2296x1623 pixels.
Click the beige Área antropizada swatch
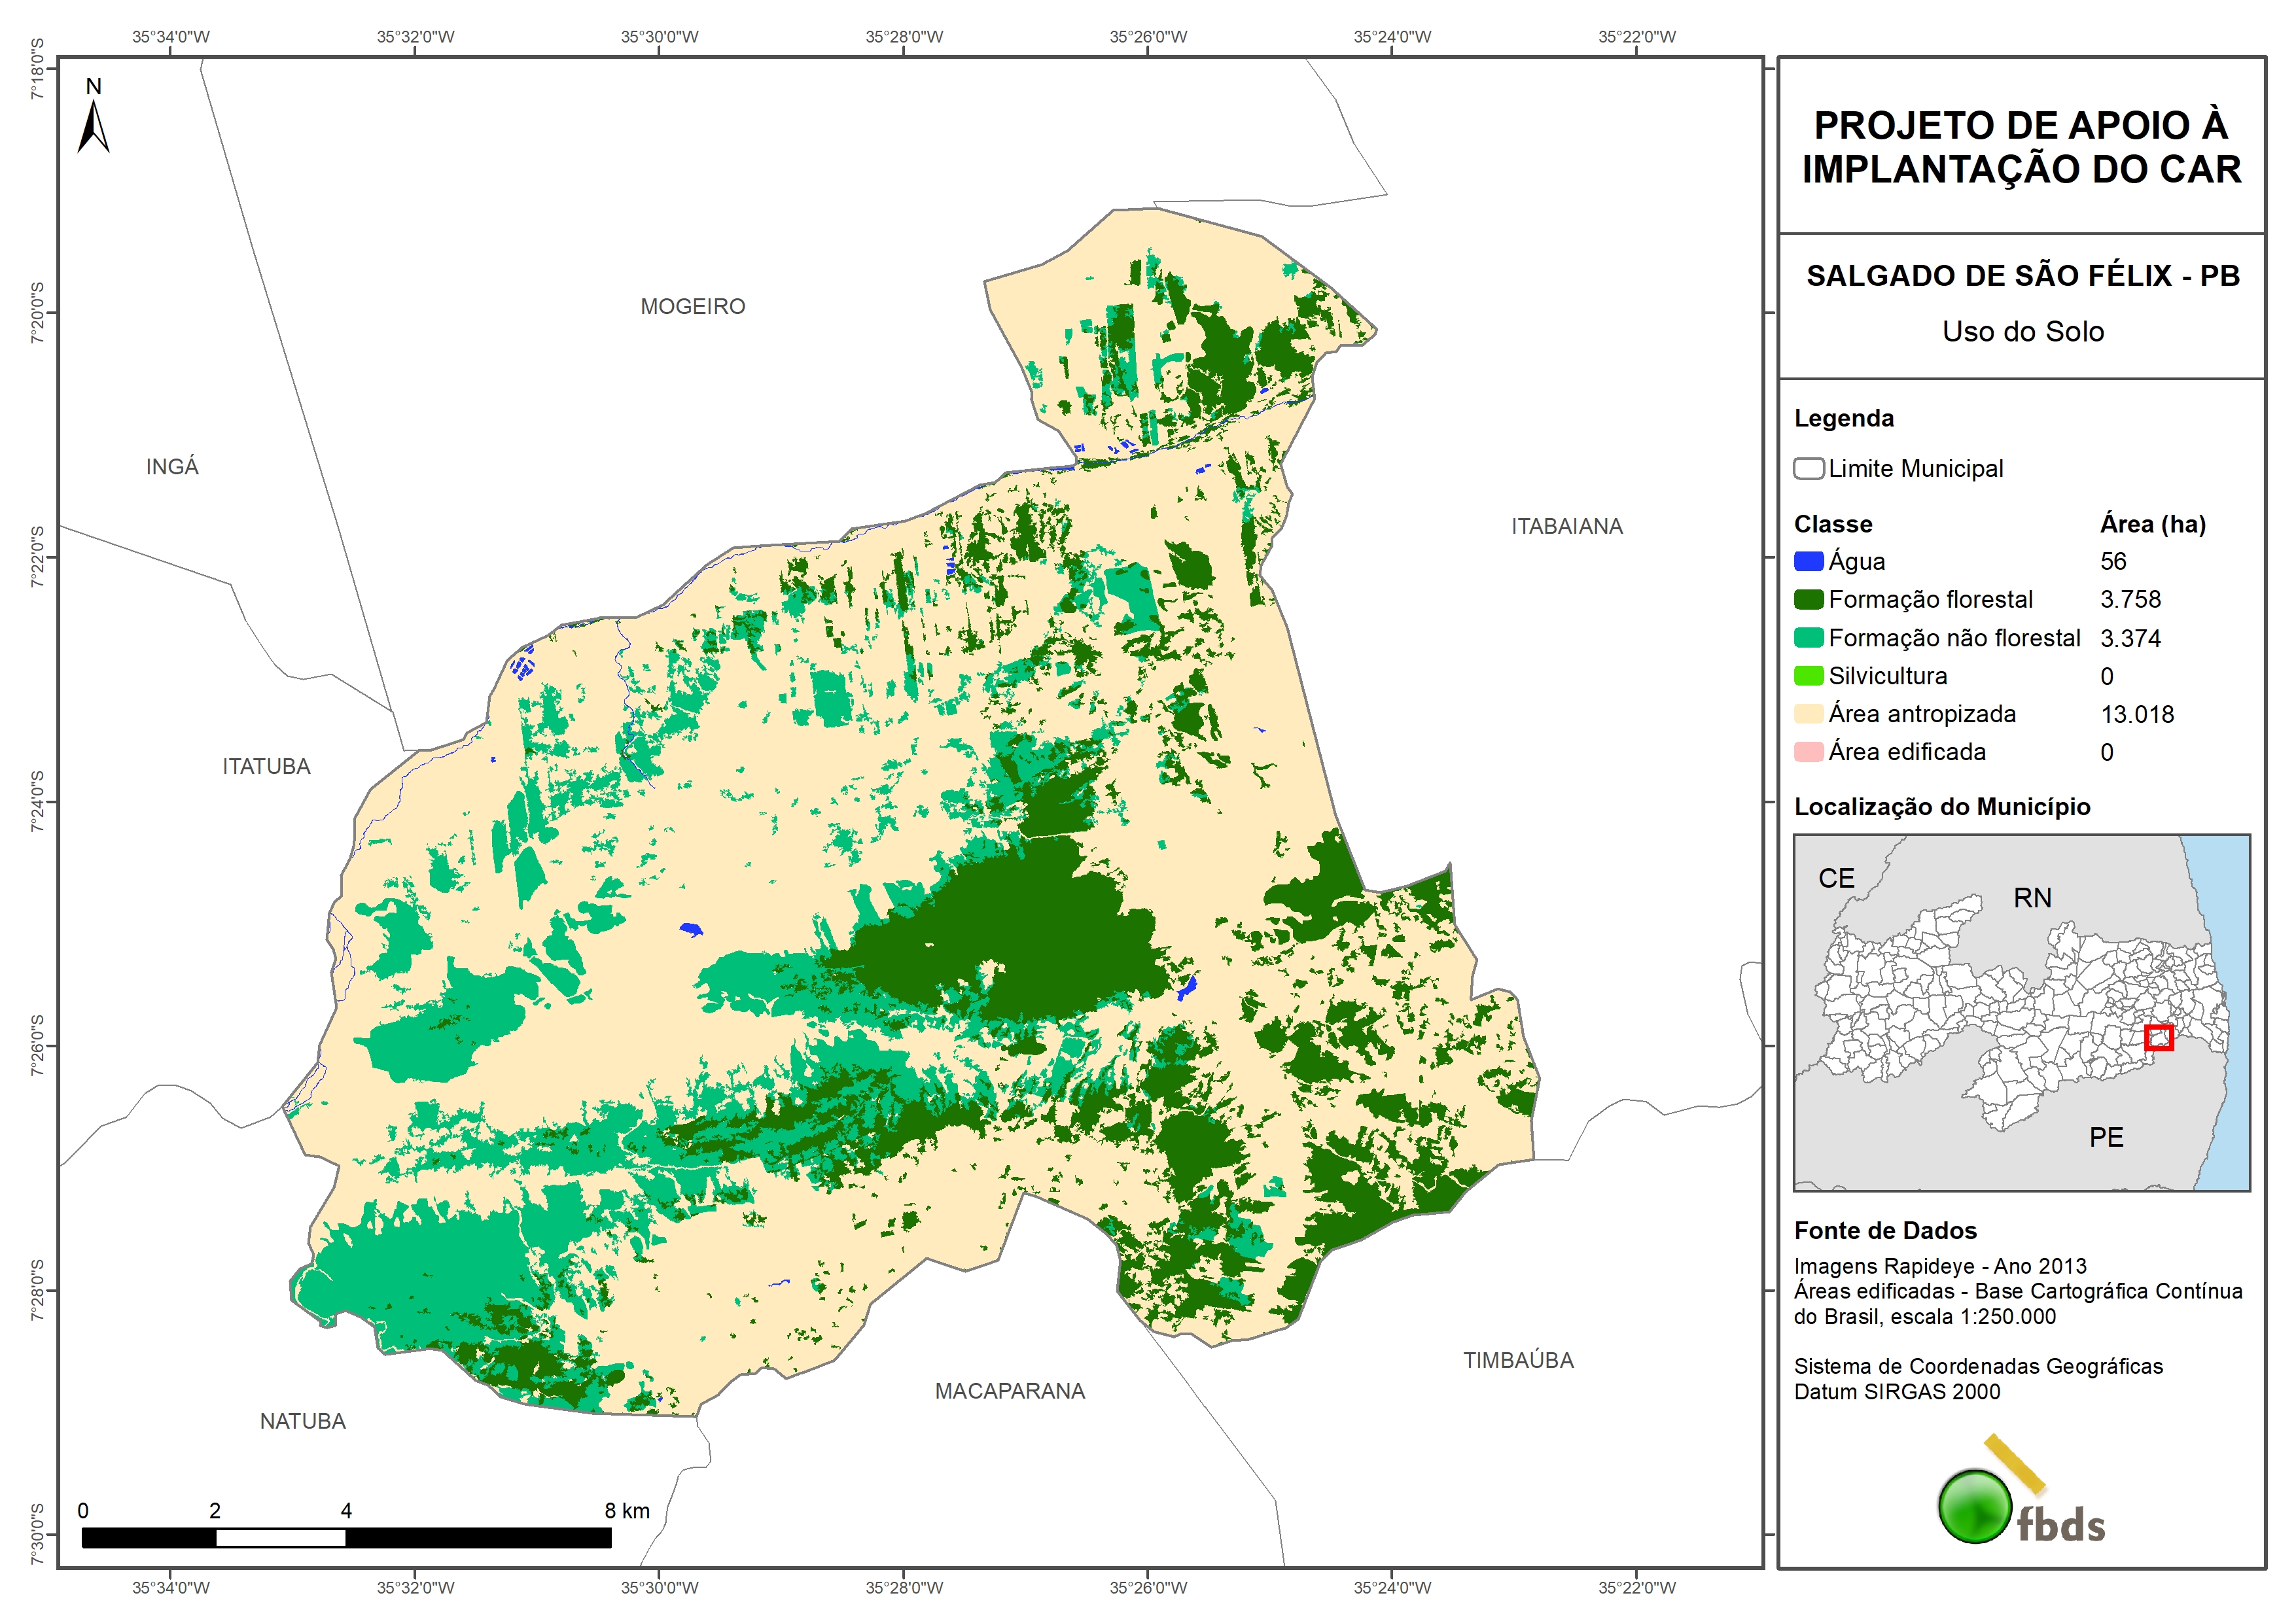tap(1808, 714)
